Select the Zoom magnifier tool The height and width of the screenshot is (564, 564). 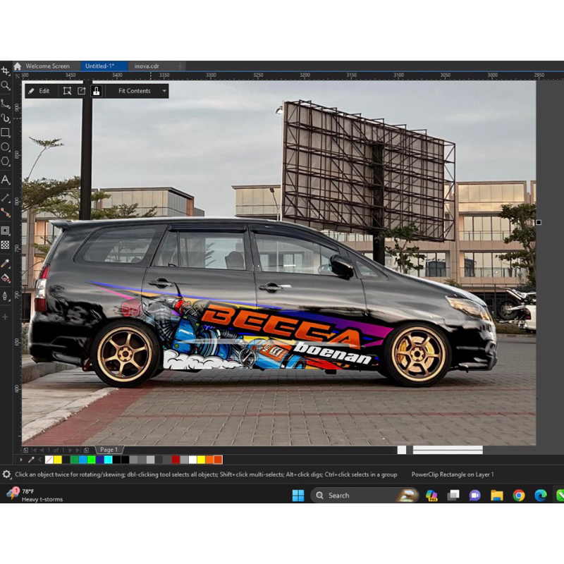pos(6,85)
